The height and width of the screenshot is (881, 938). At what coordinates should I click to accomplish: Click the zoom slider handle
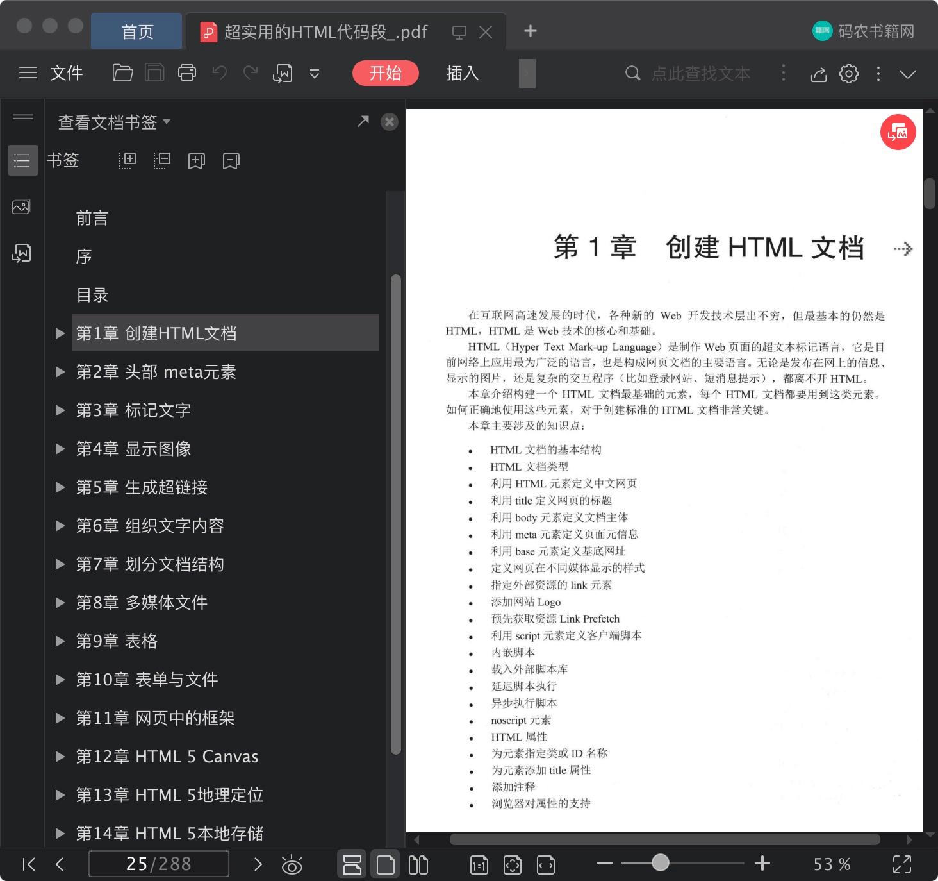point(660,863)
